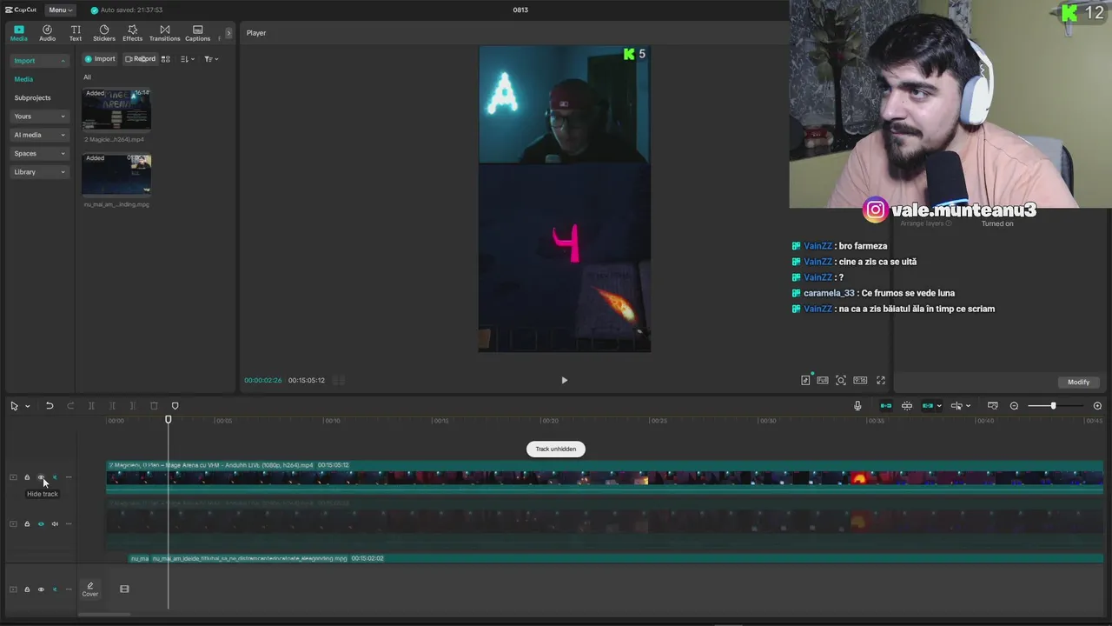The image size is (1112, 626).
Task: Select the 2 Magicieni Mage Arena timeline clip
Action: [x=605, y=476]
